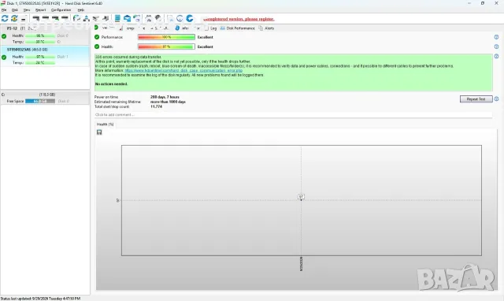Click the help icon beside Repeat Test

497,98
